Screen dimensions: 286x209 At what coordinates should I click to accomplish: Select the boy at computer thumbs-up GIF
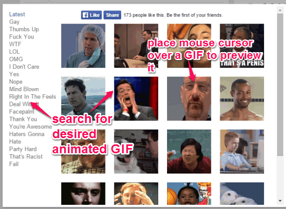pyautogui.click(x=242, y=152)
